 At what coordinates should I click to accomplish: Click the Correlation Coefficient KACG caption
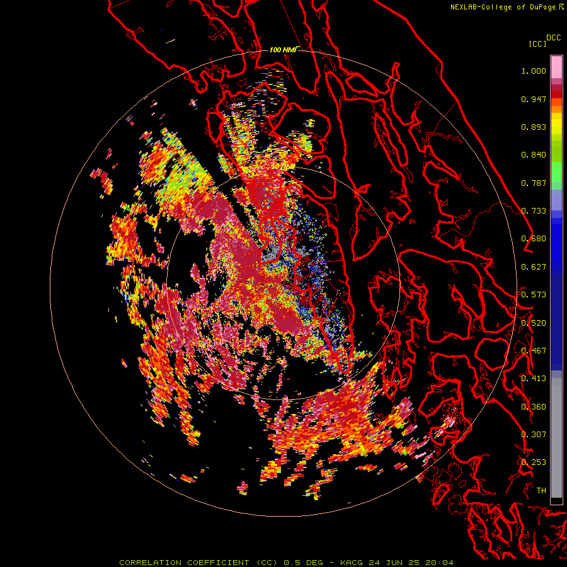coord(286,563)
